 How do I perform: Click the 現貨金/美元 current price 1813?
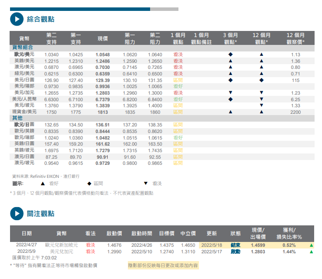coord(103,112)
